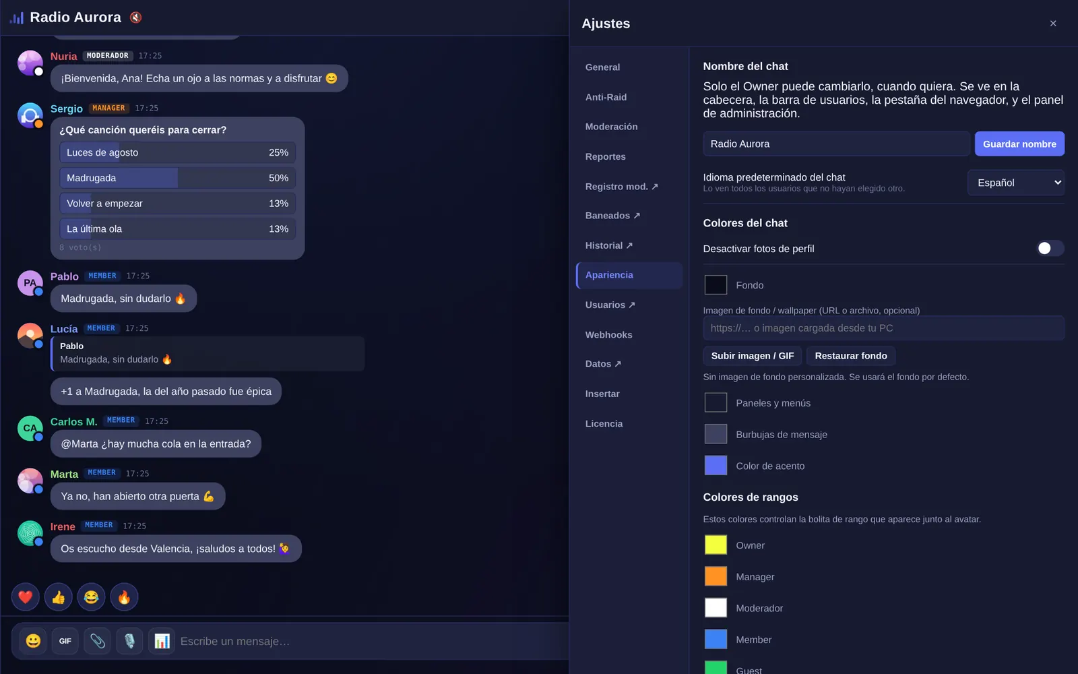The height and width of the screenshot is (674, 1078).
Task: Click the chat name field Radio Aurora
Action: (836, 144)
